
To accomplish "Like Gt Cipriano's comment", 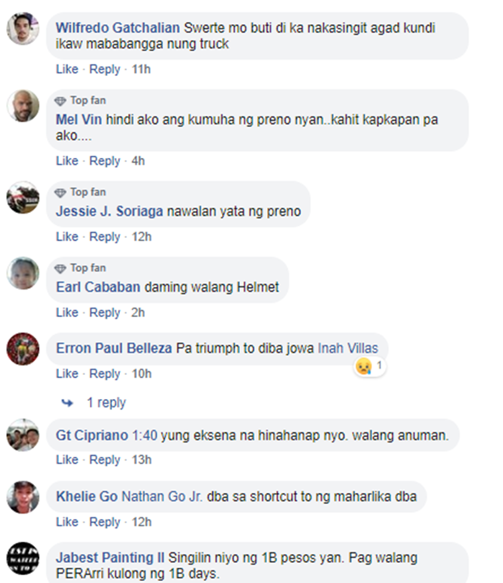I will [67, 460].
